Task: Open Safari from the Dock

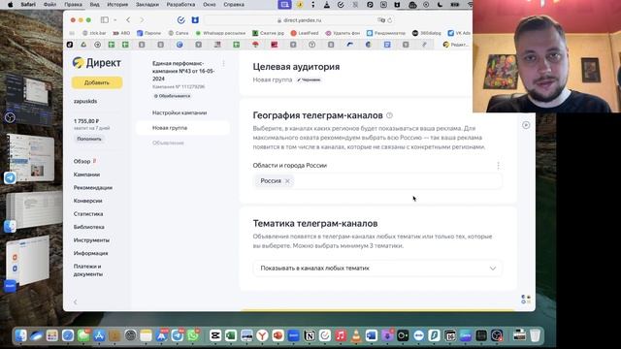Action: point(68,335)
